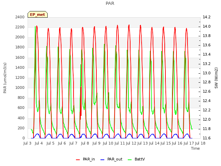Click the Jul 18 tick label
221x166 pixels.
(x=200, y=144)
